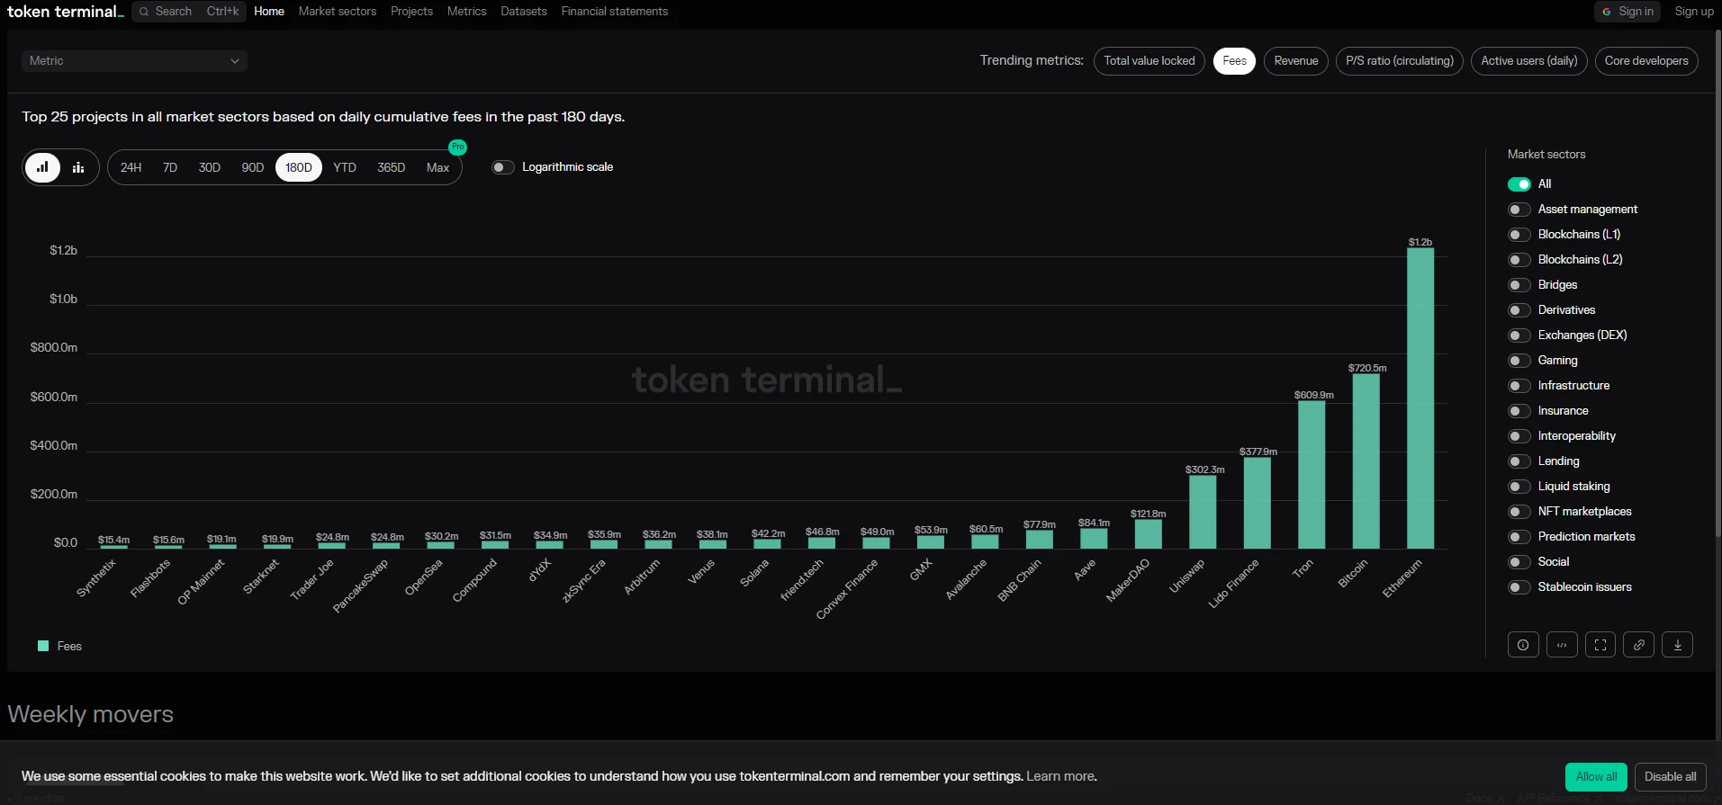Select the 30D time range
The width and height of the screenshot is (1722, 805).
click(x=210, y=167)
